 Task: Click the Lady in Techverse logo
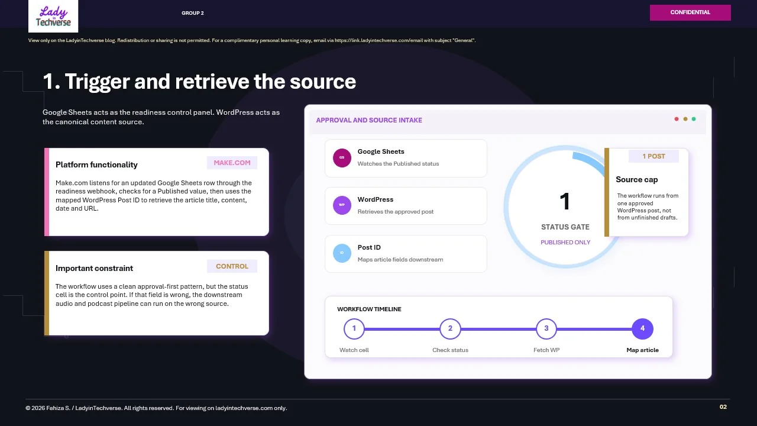point(53,16)
